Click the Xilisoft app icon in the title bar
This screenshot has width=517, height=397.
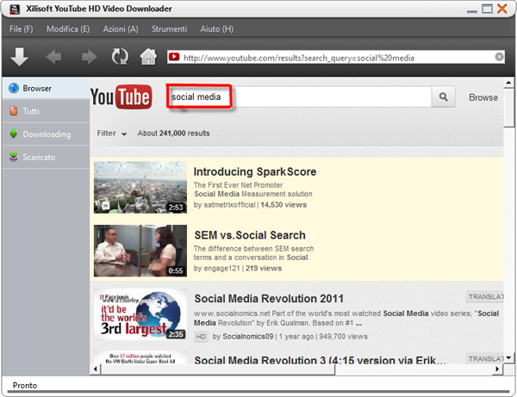(15, 9)
